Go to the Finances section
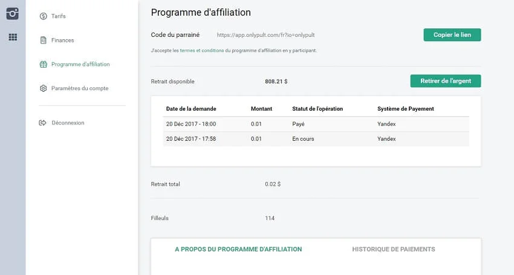 coord(62,40)
